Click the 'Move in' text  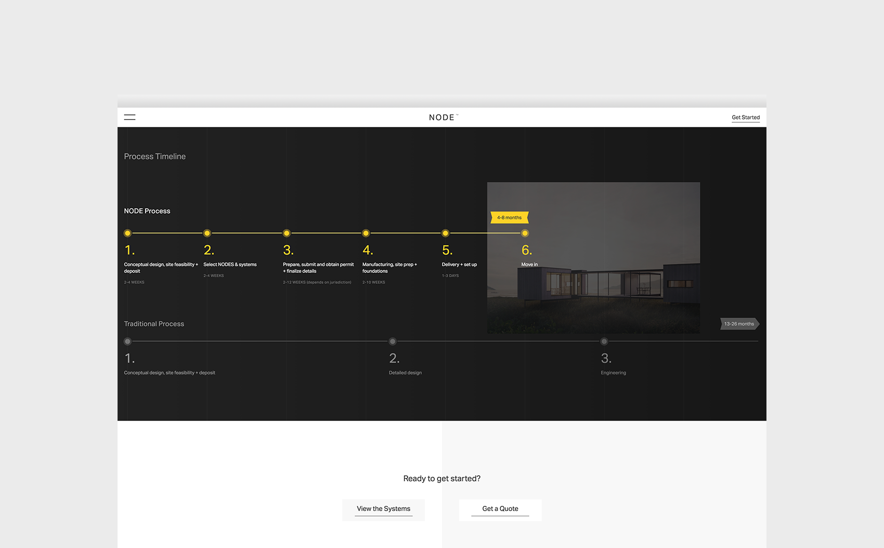(529, 265)
